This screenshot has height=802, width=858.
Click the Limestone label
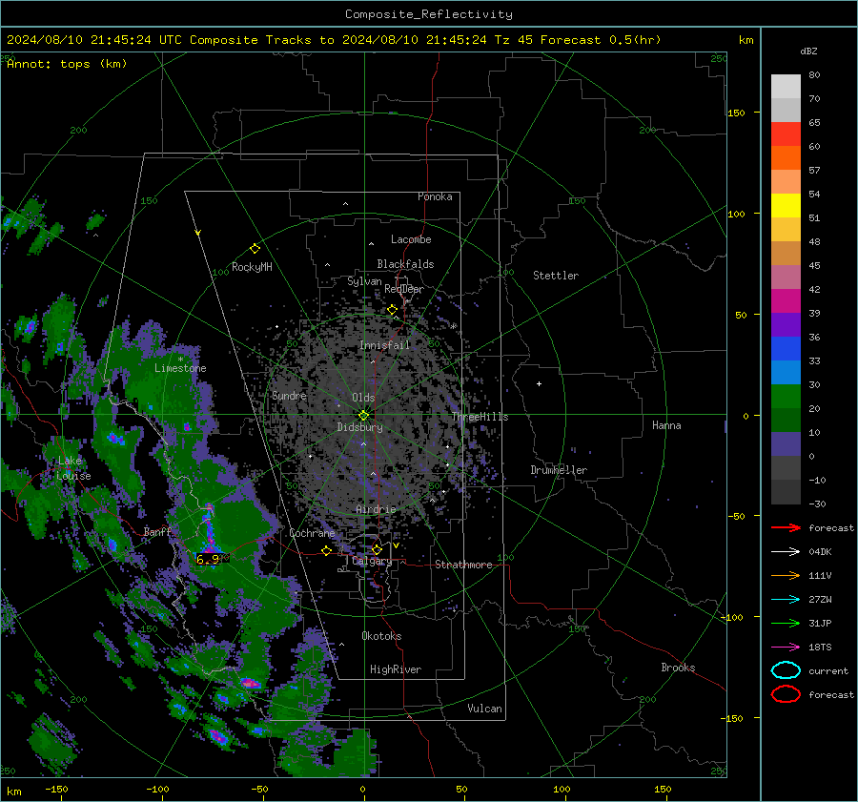180,368
